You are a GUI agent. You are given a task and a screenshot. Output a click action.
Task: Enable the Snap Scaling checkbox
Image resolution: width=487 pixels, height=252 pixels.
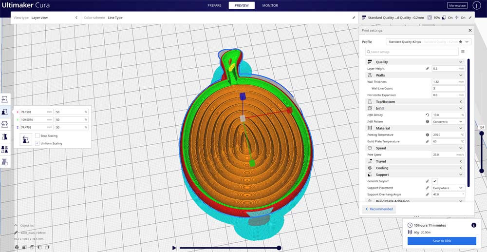tap(37, 136)
